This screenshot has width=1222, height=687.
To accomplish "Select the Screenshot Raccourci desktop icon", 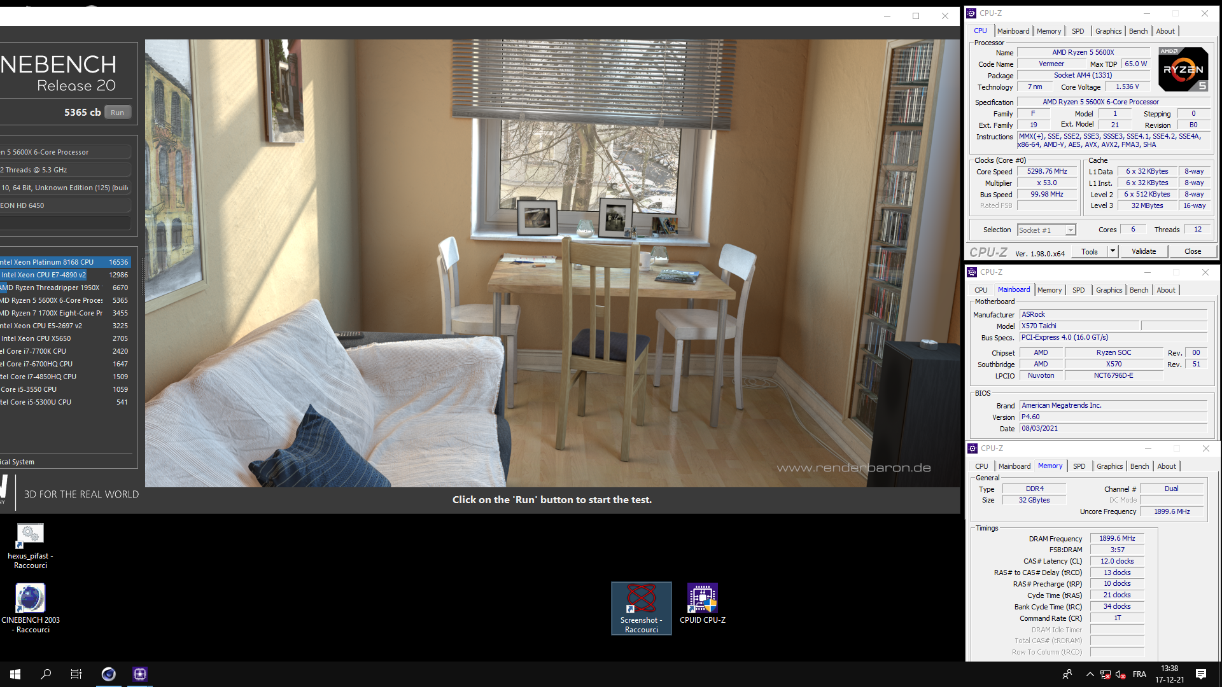I will pos(641,608).
